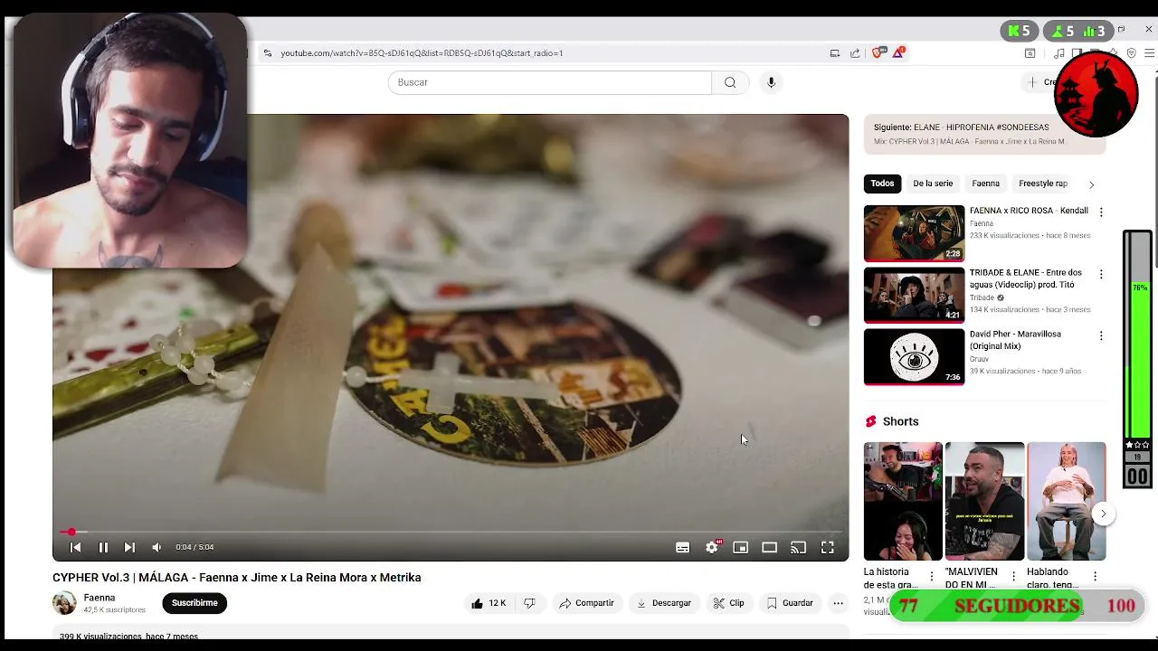
Task: Click the video title CYPHER Vol.3 MÁLAGA
Action: click(x=237, y=578)
